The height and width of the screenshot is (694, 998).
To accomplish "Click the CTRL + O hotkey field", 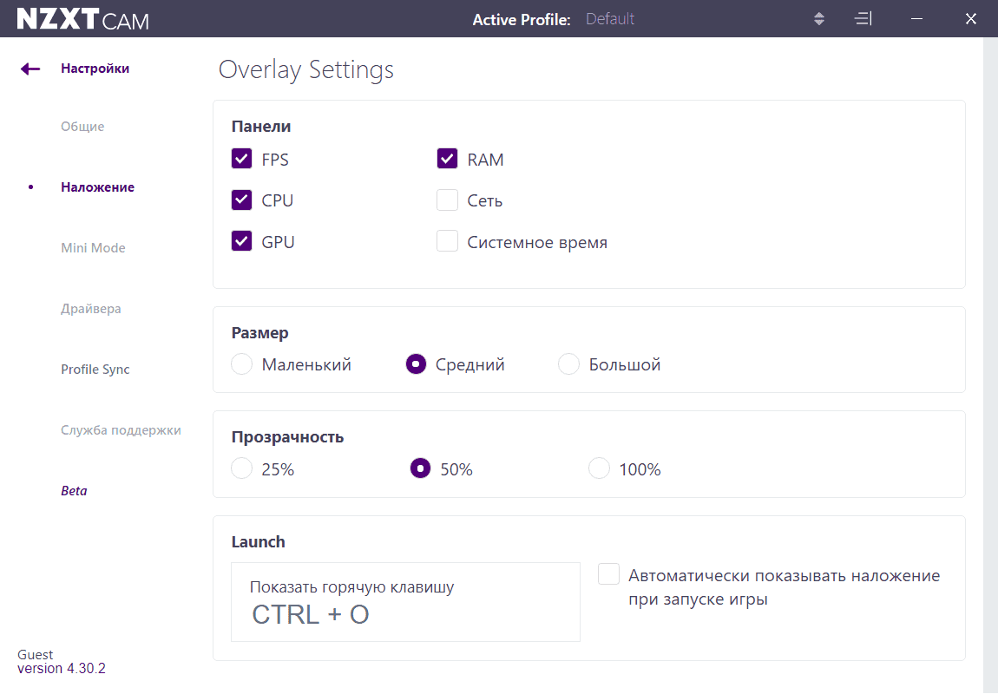I will pyautogui.click(x=405, y=602).
